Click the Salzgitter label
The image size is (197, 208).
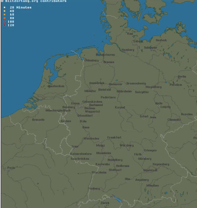[142, 92]
